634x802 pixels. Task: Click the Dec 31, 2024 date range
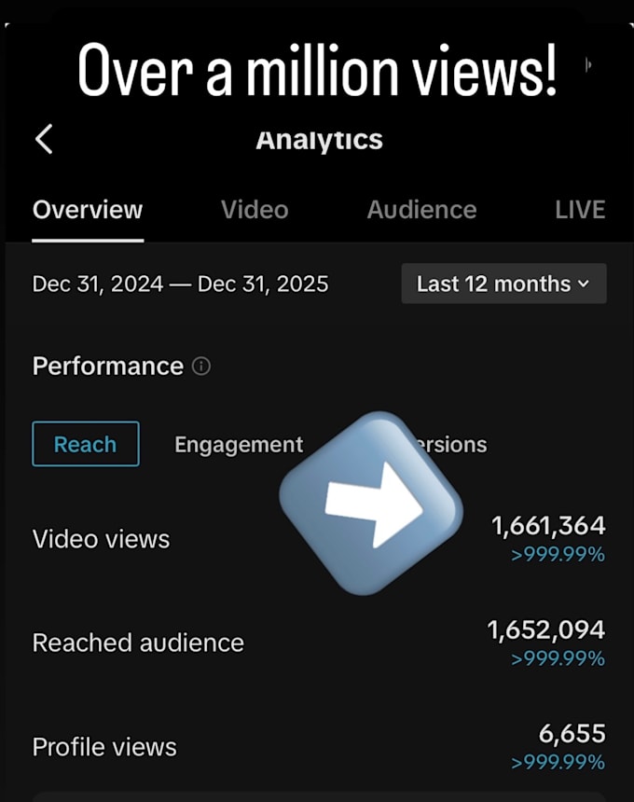coord(180,283)
